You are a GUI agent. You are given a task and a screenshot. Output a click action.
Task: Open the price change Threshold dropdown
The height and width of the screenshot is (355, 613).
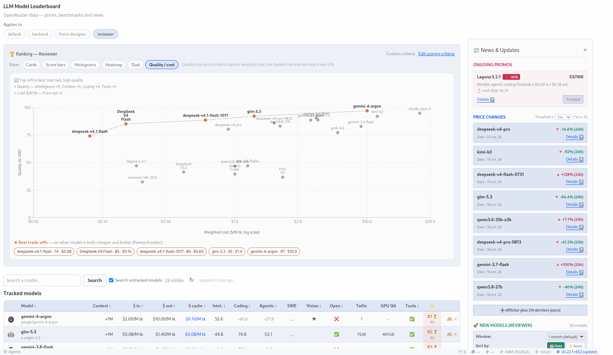pos(564,117)
